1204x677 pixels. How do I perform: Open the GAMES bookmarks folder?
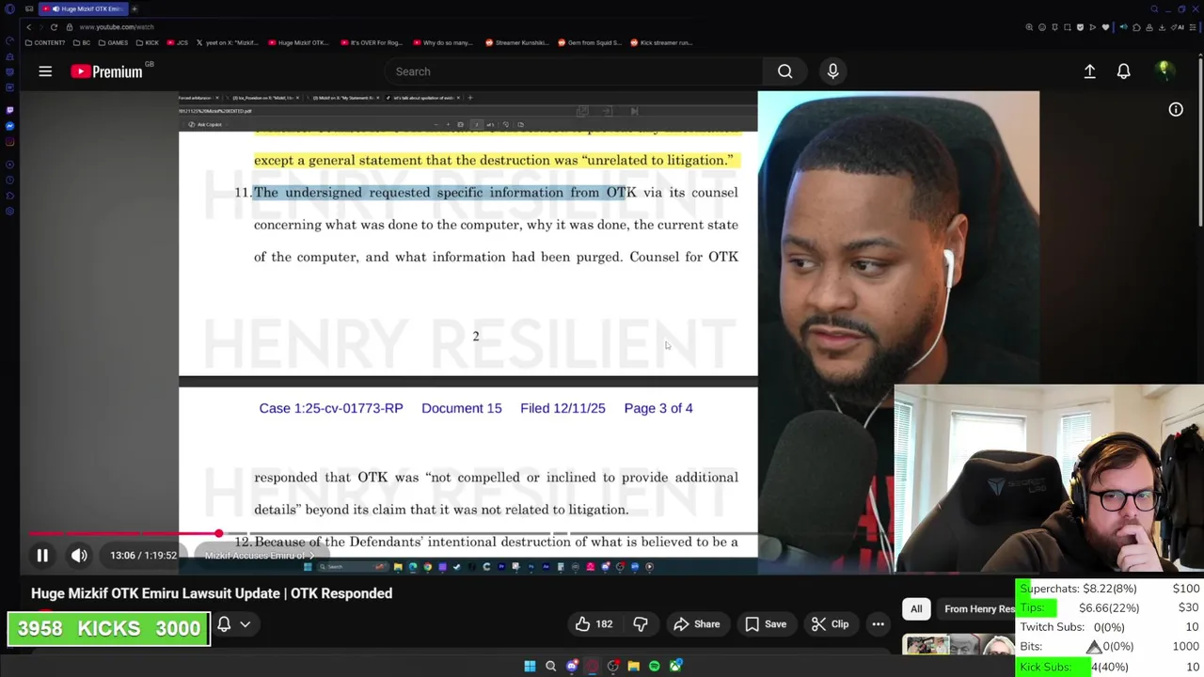(x=113, y=42)
